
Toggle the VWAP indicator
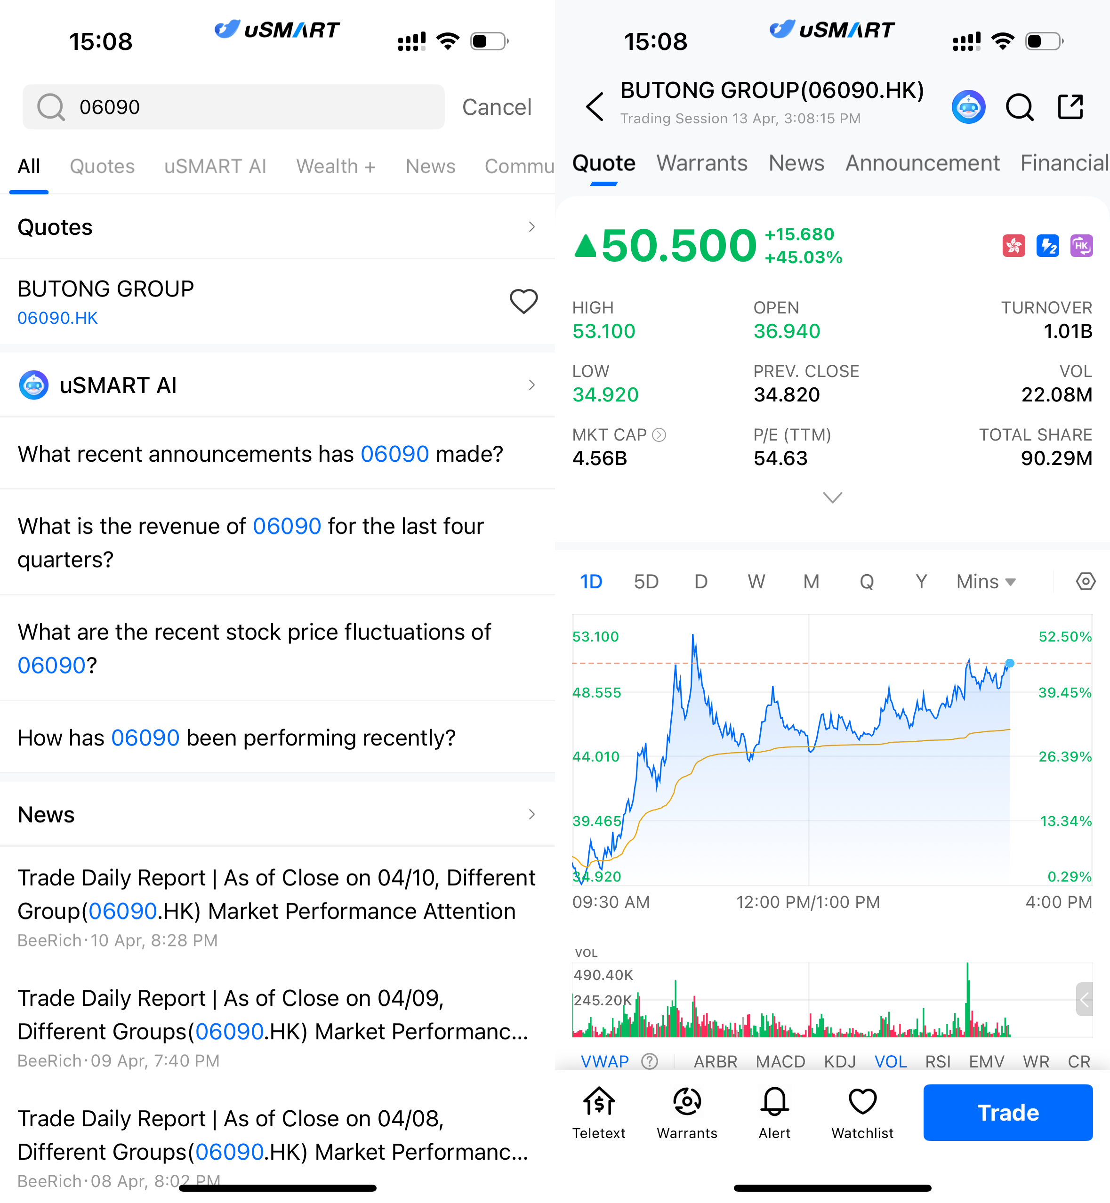[x=604, y=1061]
